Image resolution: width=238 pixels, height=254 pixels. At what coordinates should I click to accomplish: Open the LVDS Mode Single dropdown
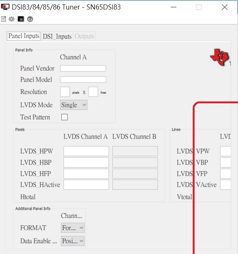point(74,105)
